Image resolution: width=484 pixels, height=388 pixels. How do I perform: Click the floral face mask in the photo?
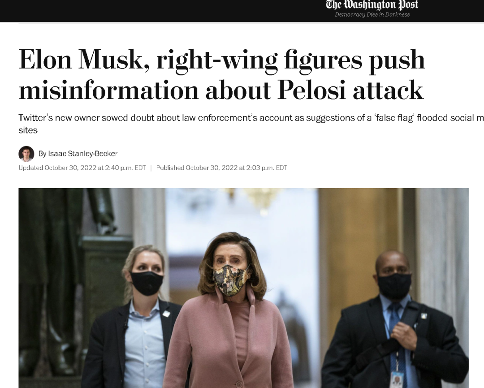[x=231, y=280]
